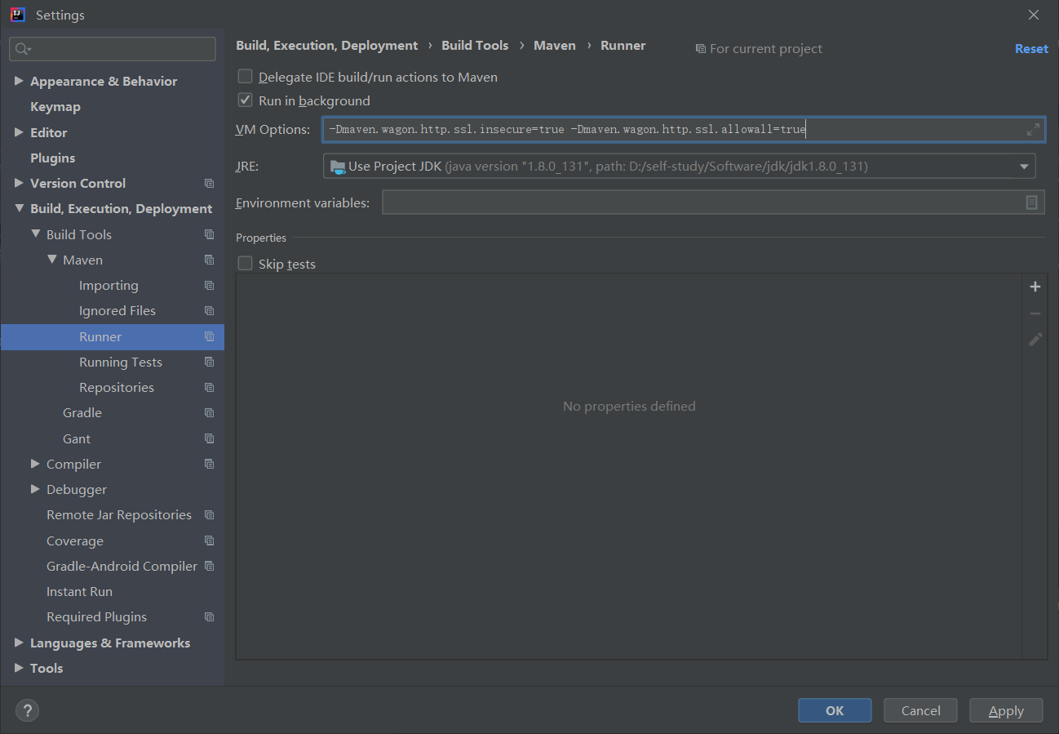The height and width of the screenshot is (734, 1059).
Task: Collapse Build, Execution, Deployment section
Action: [x=19, y=209]
